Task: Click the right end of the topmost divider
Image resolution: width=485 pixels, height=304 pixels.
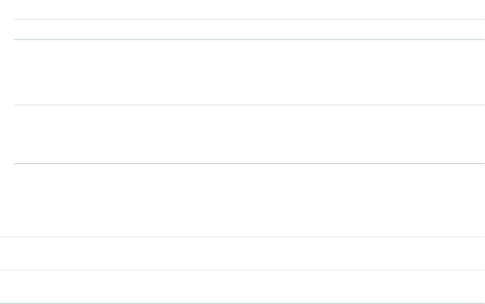Action: pyautogui.click(x=483, y=19)
